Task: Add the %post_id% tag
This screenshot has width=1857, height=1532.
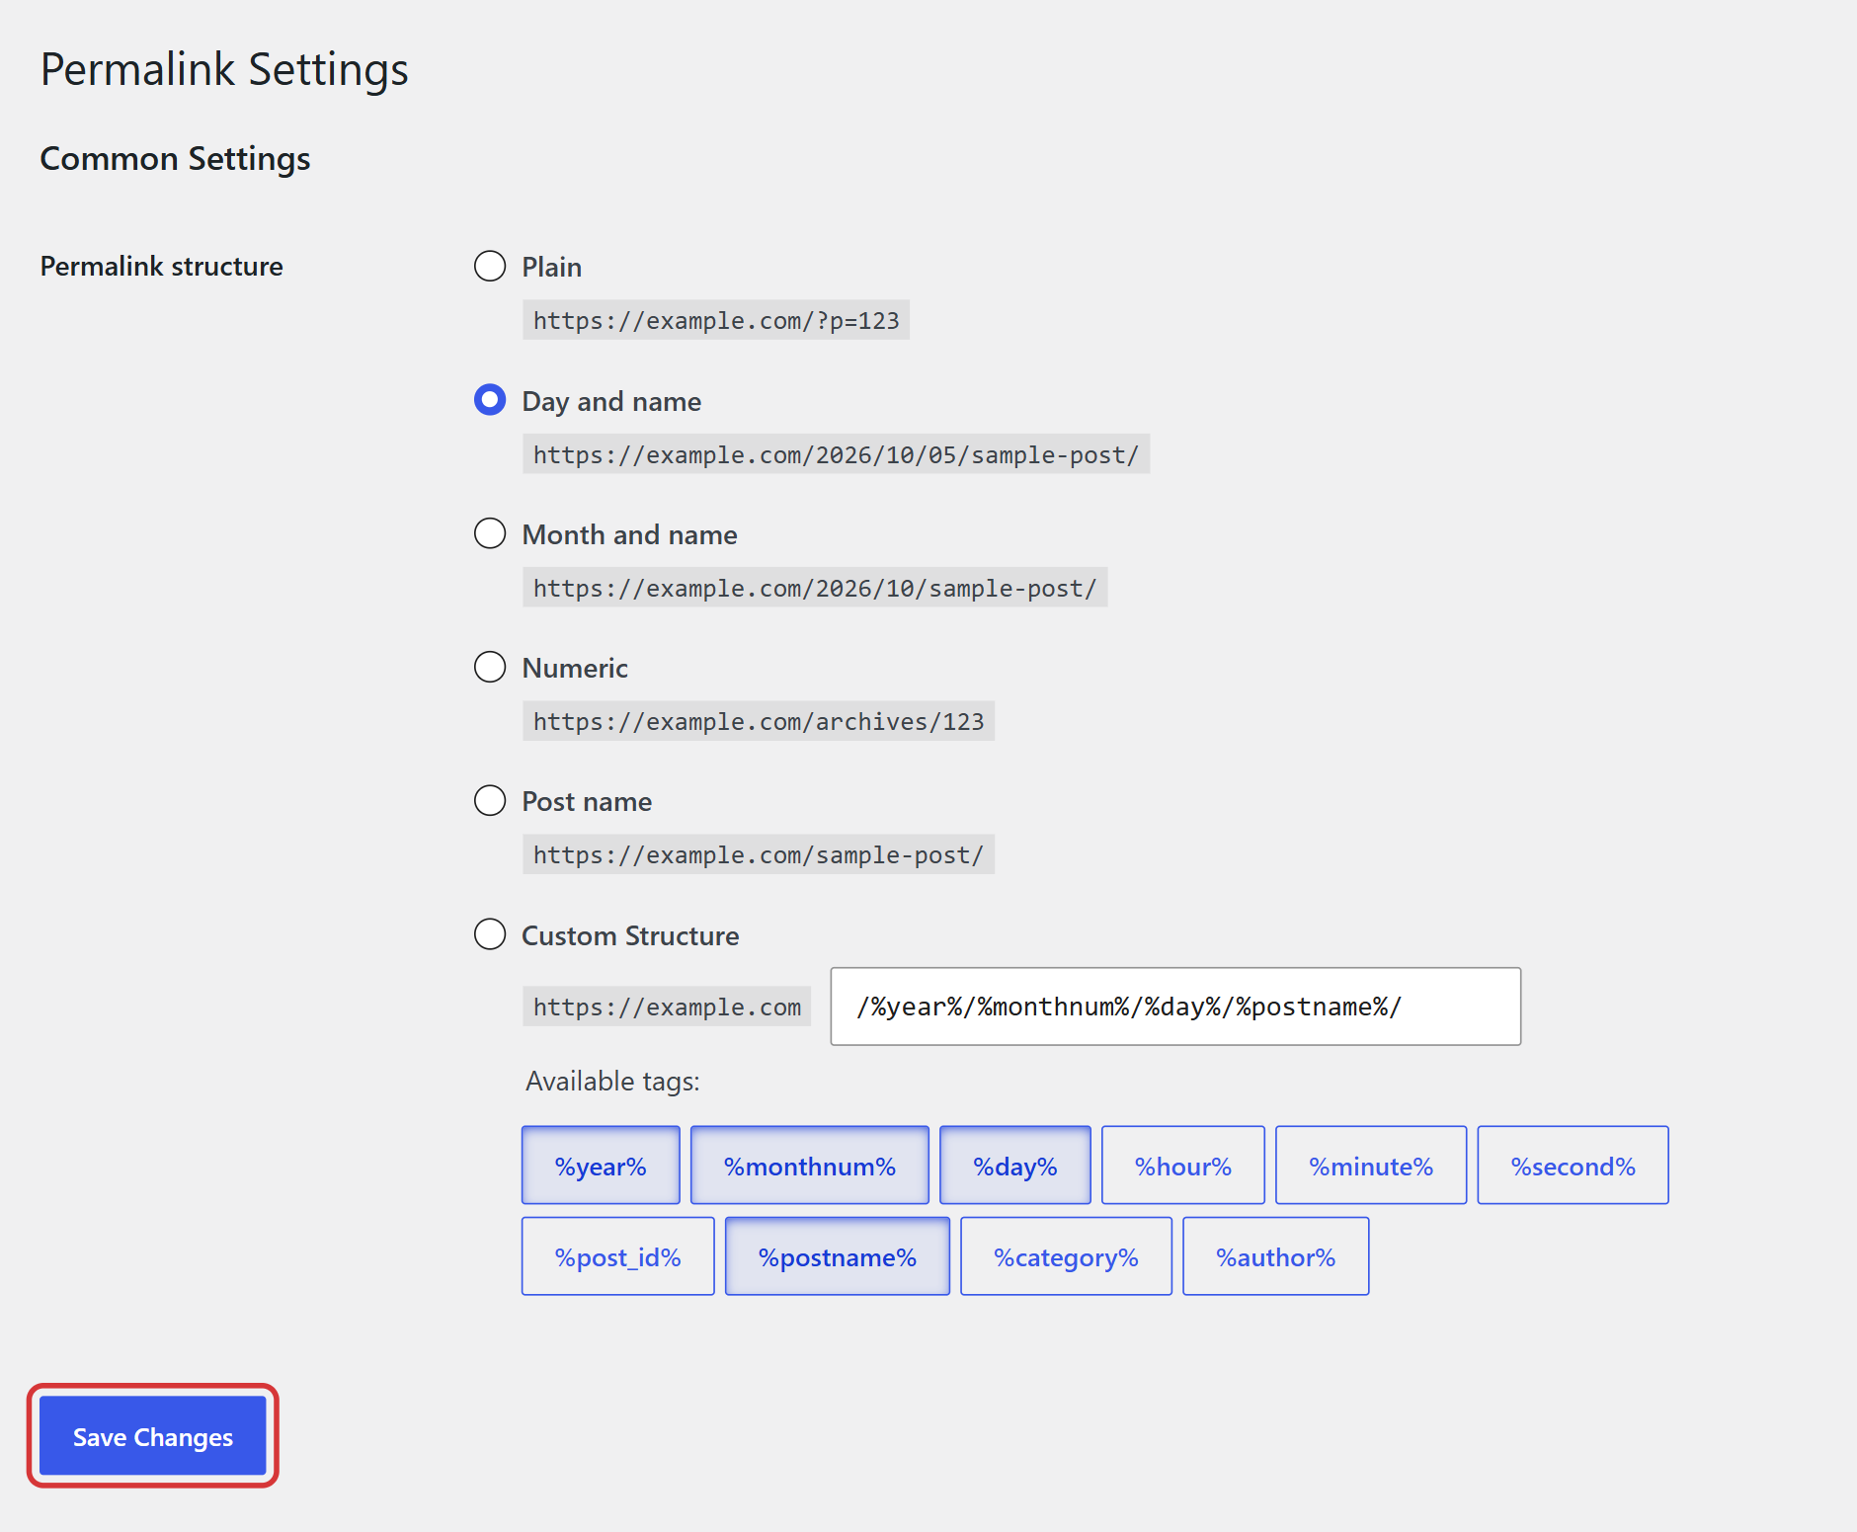Action: click(x=618, y=1256)
